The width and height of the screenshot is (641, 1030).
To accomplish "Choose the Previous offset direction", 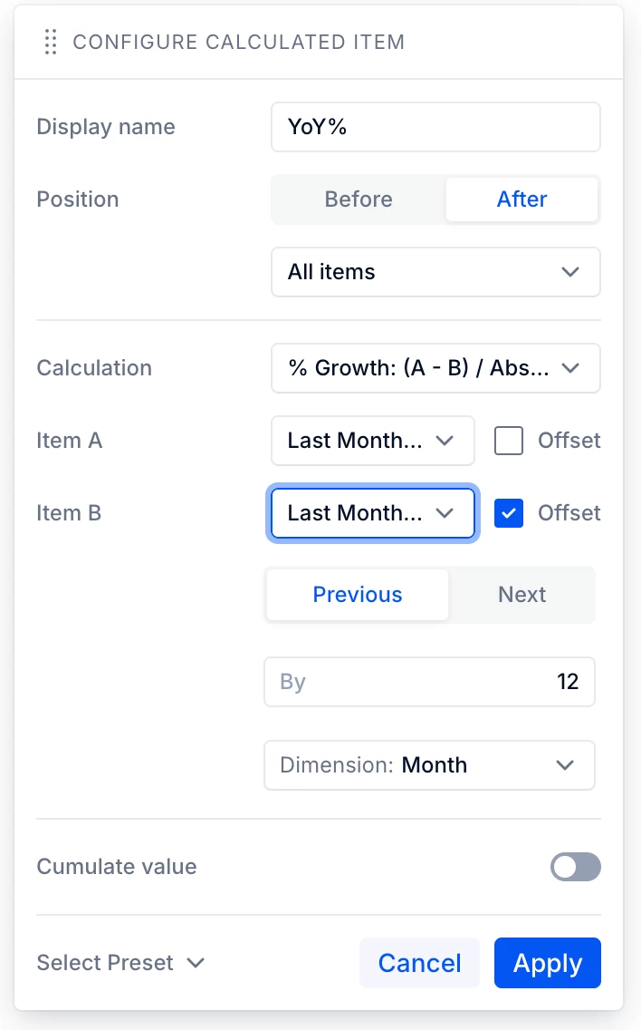I will (x=358, y=595).
